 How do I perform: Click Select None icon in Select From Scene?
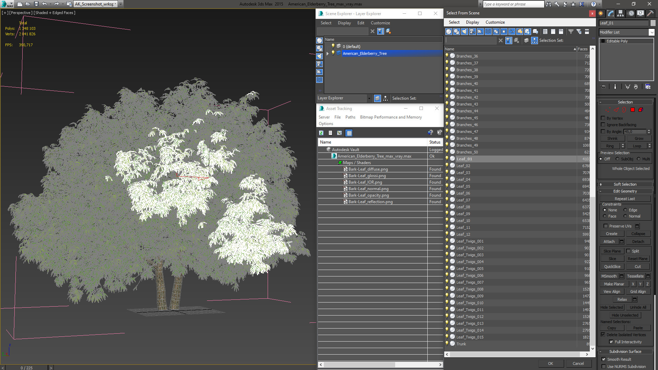click(553, 32)
